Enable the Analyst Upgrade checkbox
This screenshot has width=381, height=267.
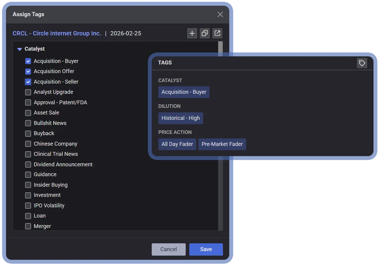28,92
